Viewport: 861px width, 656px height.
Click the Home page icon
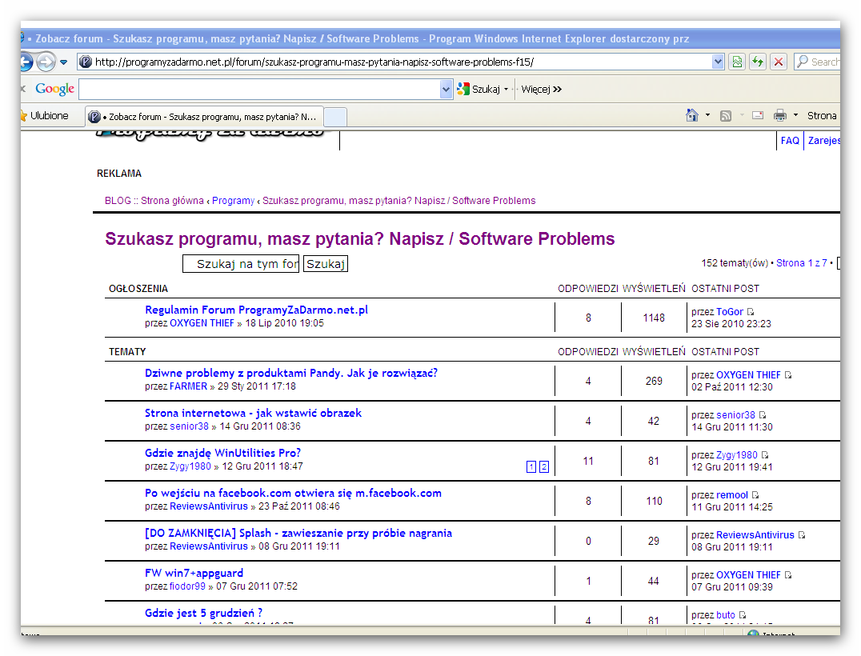pyautogui.click(x=692, y=115)
